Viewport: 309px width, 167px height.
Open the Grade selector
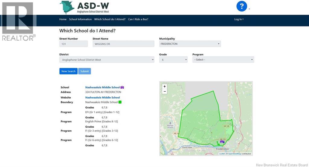(173, 60)
